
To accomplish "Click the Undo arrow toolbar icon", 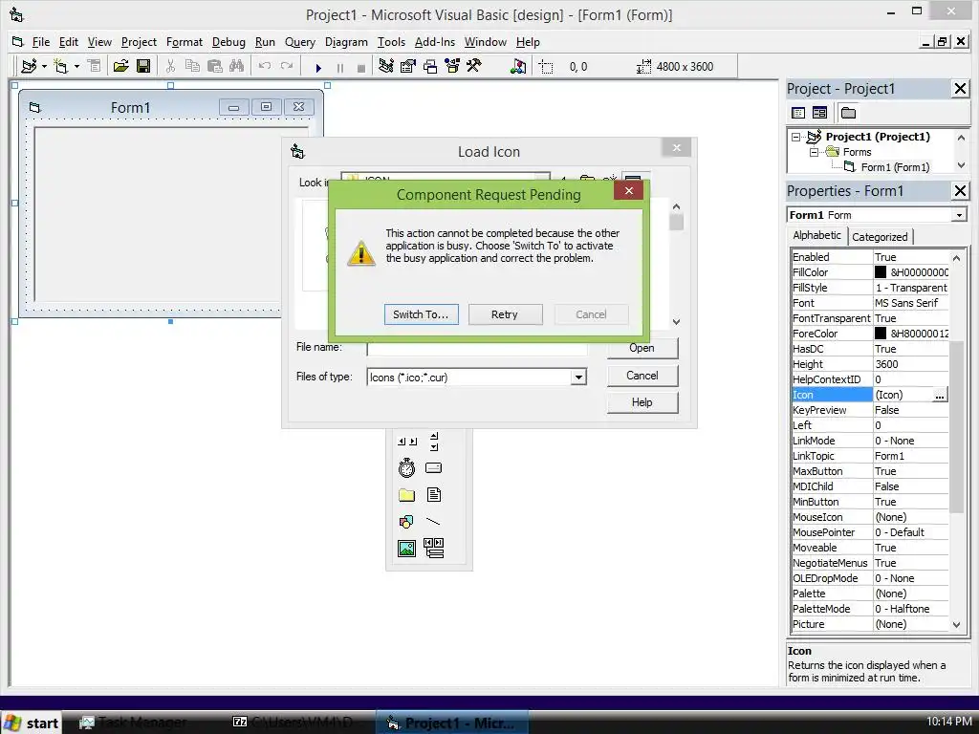I will coord(265,66).
